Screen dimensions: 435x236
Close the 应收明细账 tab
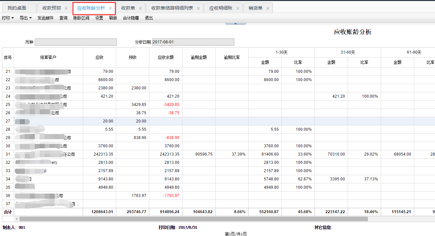[x=238, y=8]
